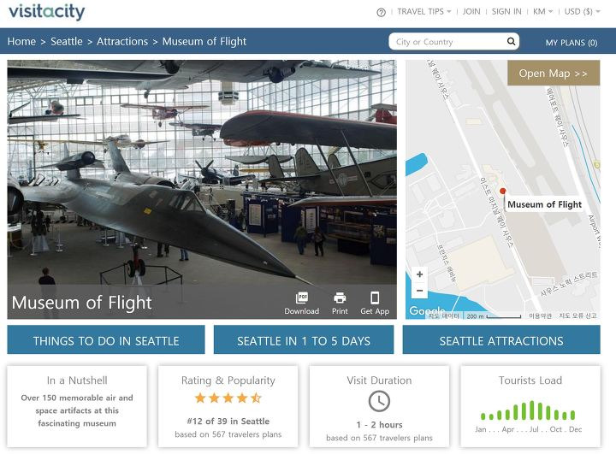Click the star rating icons

tap(228, 398)
